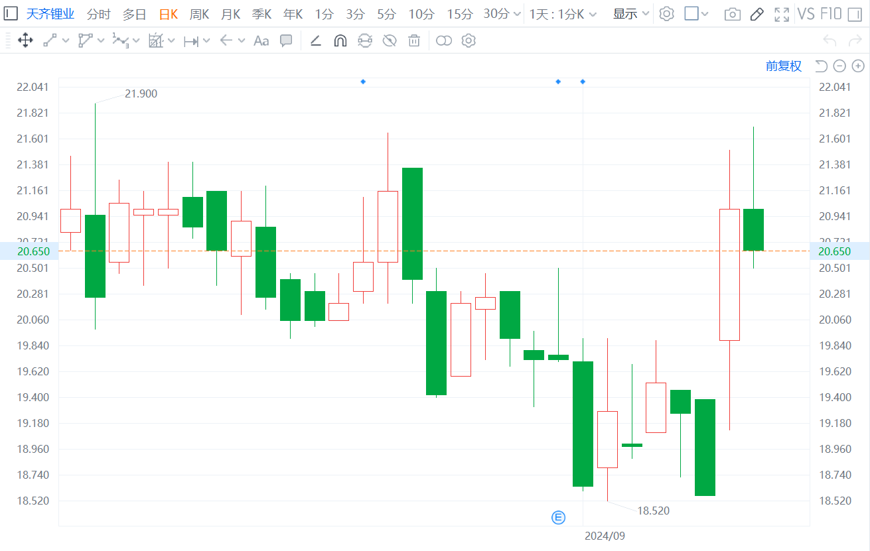Screen dimensions: 870x551
Task: Open the VS comparison button
Action: [x=806, y=14]
